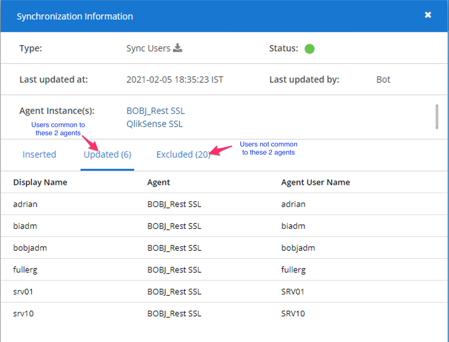Open the Excluded (20) tab
Viewport: 449px width, 342px height.
click(184, 154)
